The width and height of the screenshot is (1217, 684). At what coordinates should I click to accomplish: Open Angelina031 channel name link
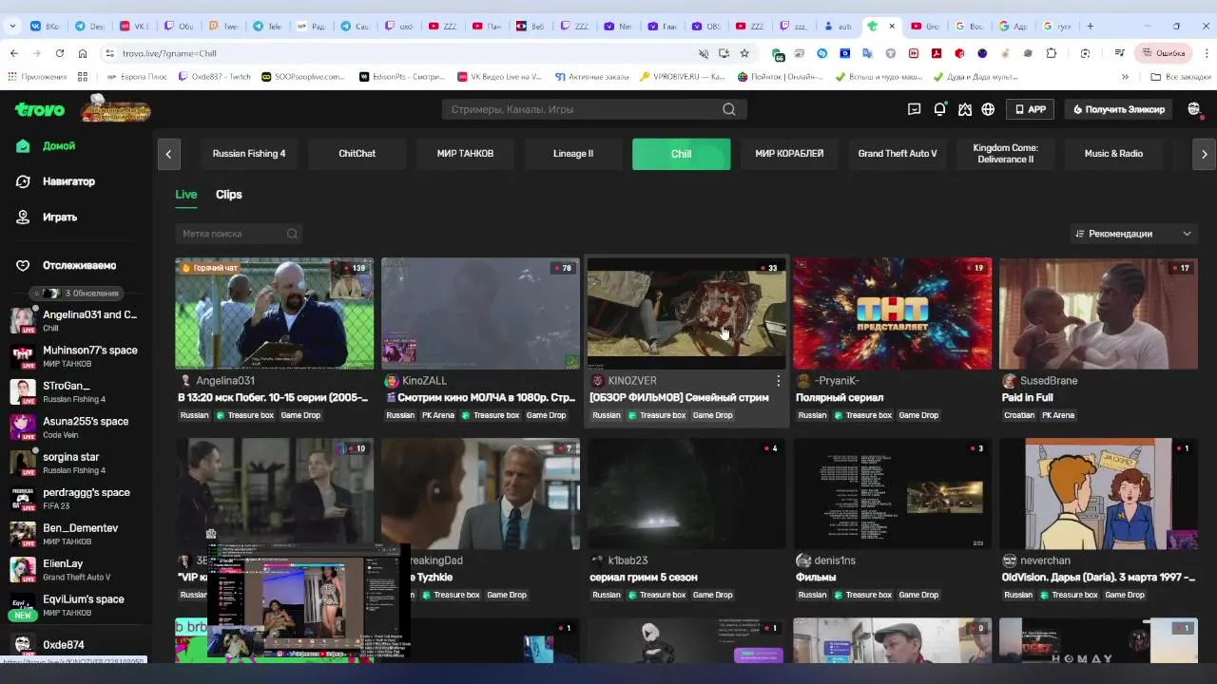(225, 381)
